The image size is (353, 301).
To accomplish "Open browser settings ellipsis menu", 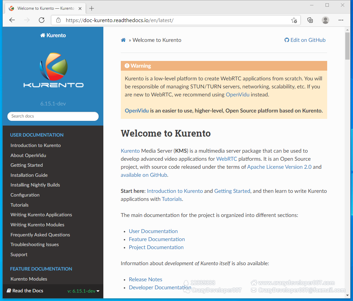I will click(x=341, y=20).
